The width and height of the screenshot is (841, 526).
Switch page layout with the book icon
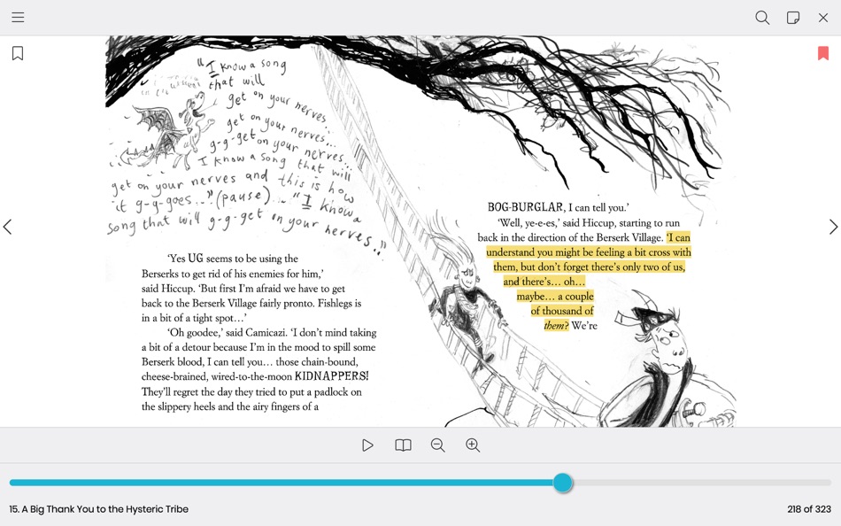tap(403, 445)
